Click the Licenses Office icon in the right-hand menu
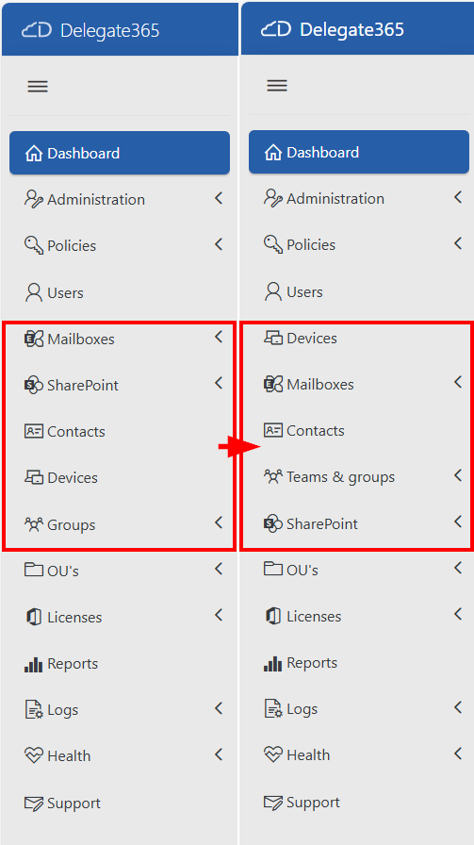Screen dimensions: 474x845 (x=273, y=617)
